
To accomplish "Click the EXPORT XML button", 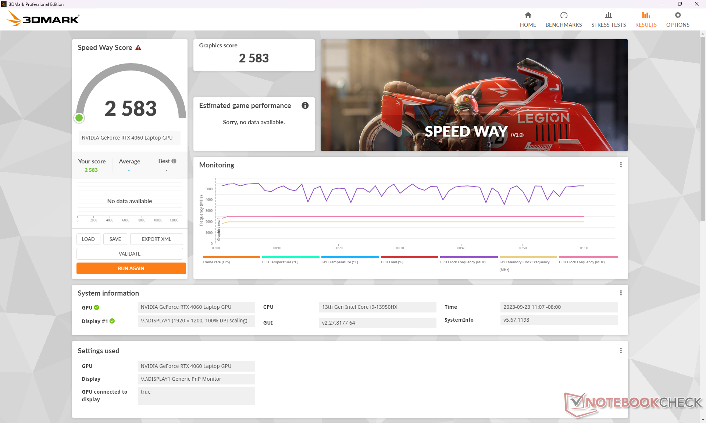I will [x=156, y=239].
